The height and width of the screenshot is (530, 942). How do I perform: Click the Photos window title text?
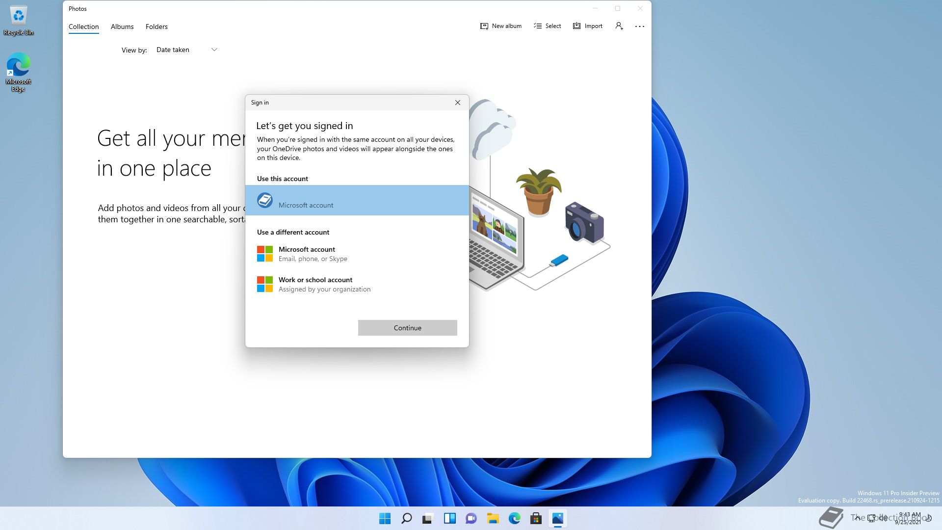(78, 9)
